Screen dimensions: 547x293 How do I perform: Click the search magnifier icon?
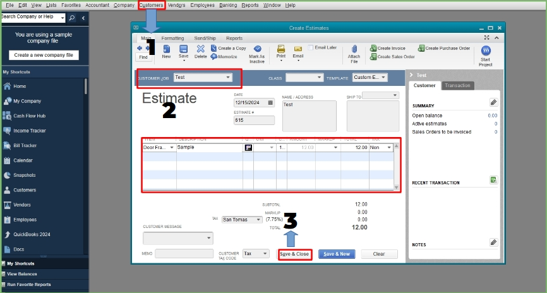click(72, 18)
